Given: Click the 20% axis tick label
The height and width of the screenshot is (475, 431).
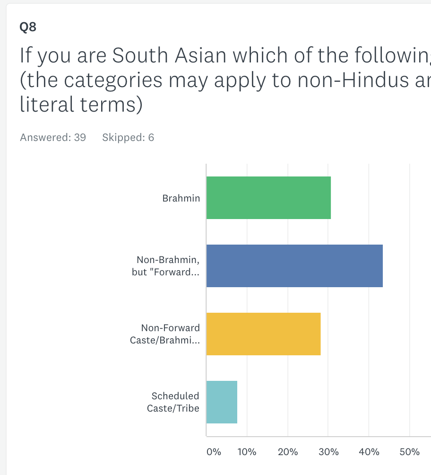Looking at the screenshot, I should [x=288, y=452].
